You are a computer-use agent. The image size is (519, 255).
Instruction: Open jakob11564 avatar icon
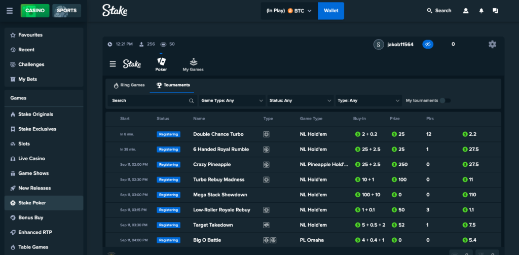coord(379,45)
